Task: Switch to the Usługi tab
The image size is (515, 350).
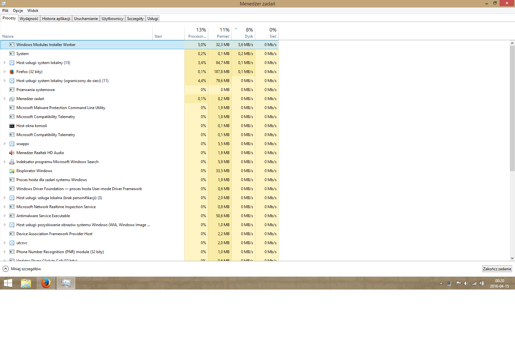Action: tap(153, 19)
